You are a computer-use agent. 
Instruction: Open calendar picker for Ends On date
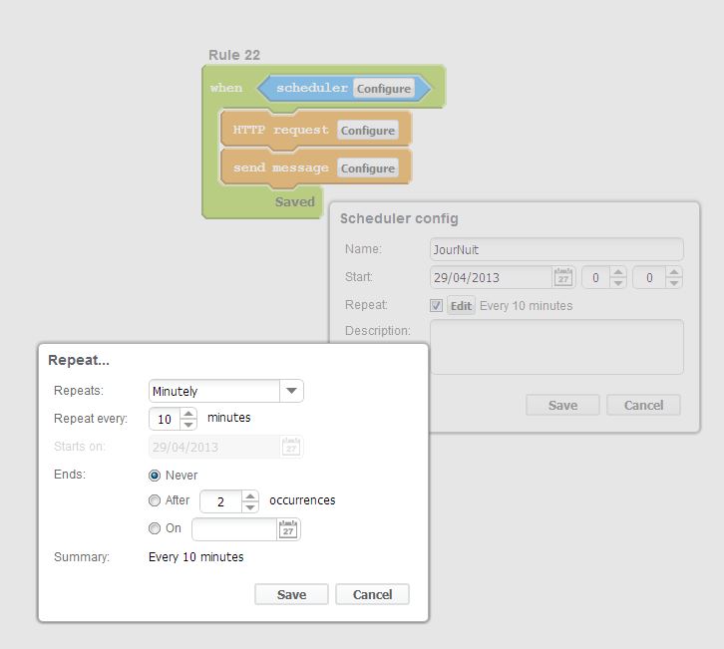[x=288, y=529]
